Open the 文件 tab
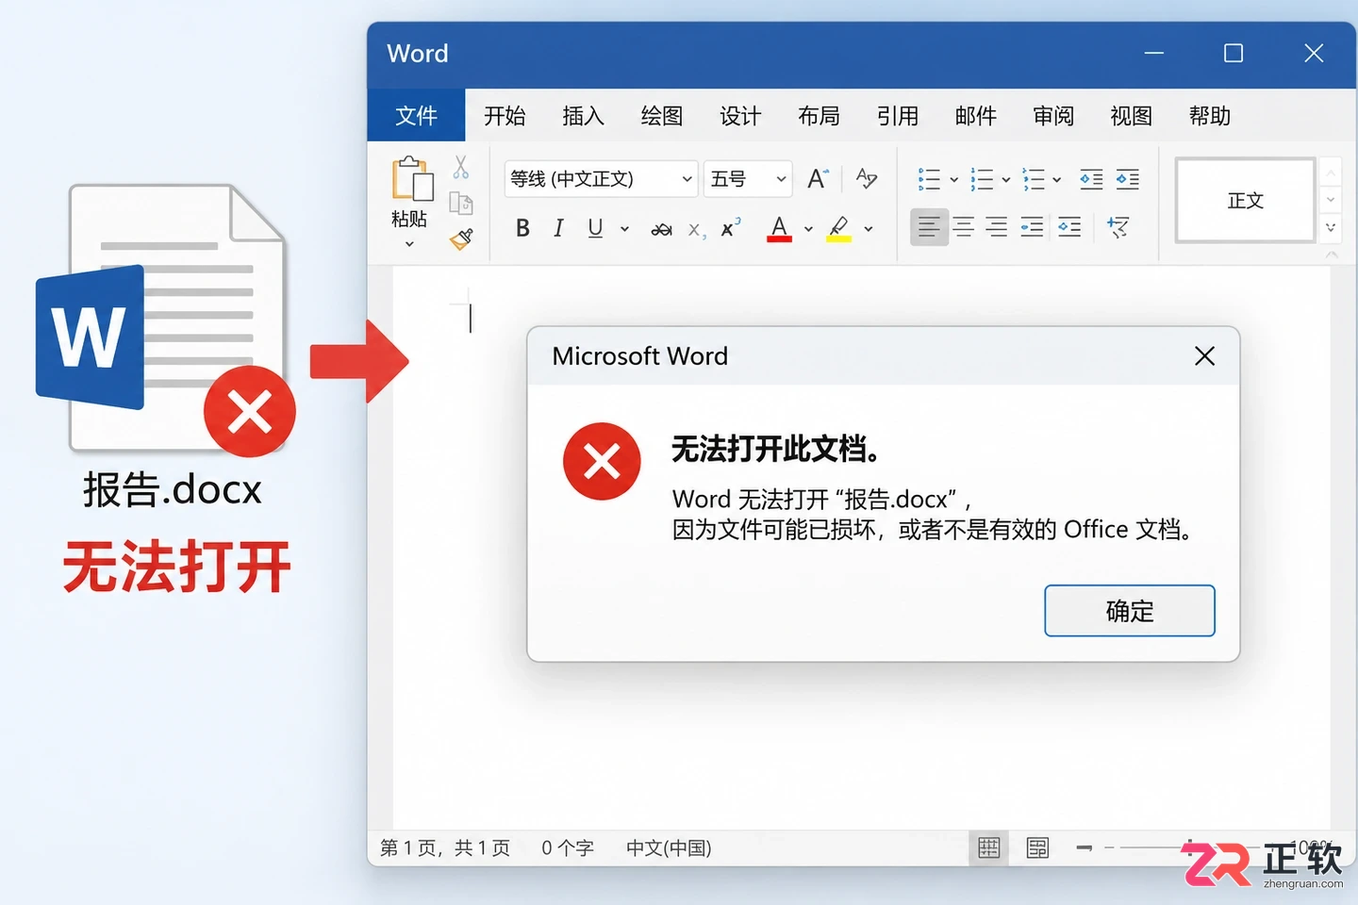Viewport: 1358px width, 905px height. click(x=416, y=115)
